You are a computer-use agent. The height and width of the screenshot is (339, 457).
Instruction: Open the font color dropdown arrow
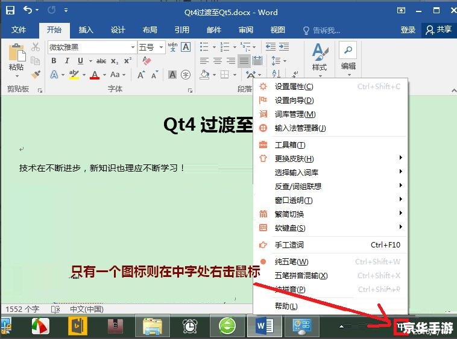coord(105,75)
